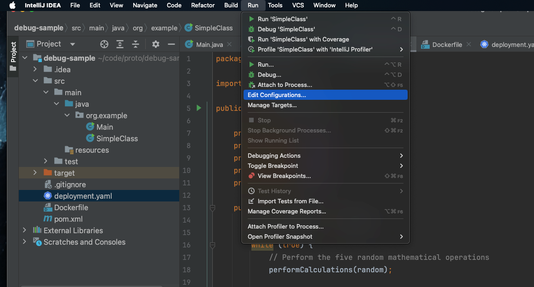The height and width of the screenshot is (287, 534).
Task: Choose Debug 'SimpleClass' menu item
Action: pyautogui.click(x=325, y=29)
